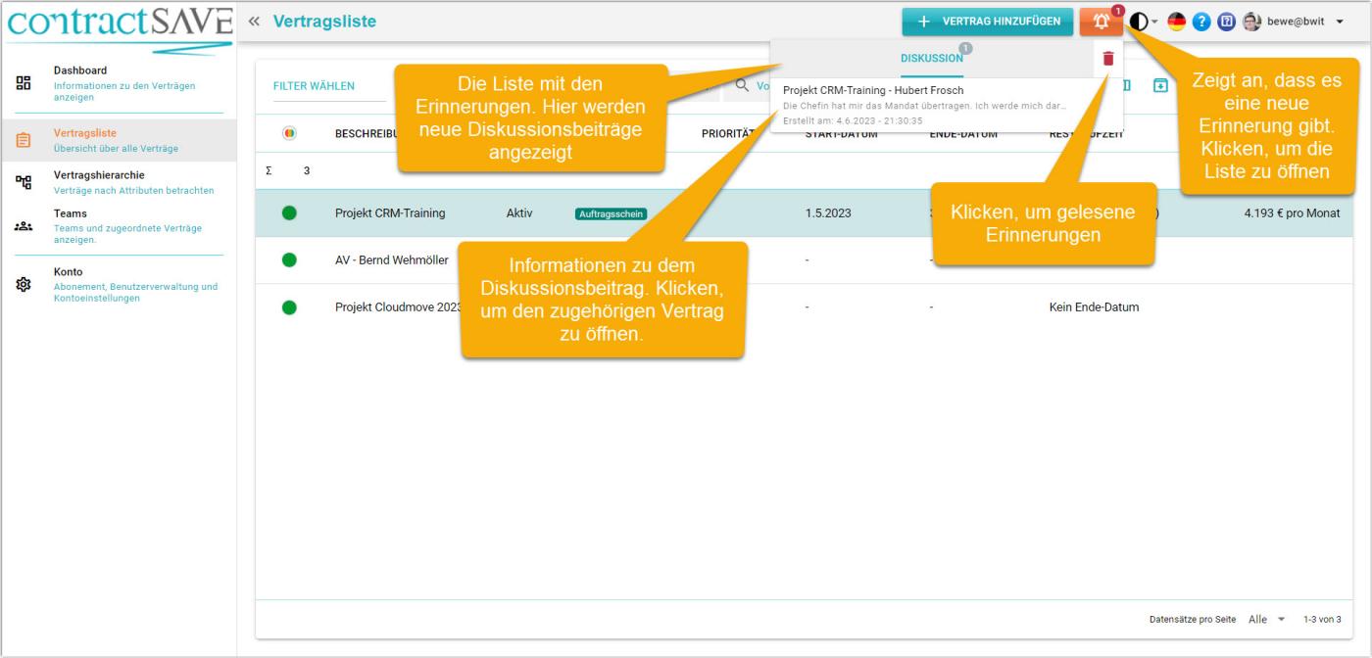Click the Konto gear icon
This screenshot has width=1372, height=658.
(23, 285)
